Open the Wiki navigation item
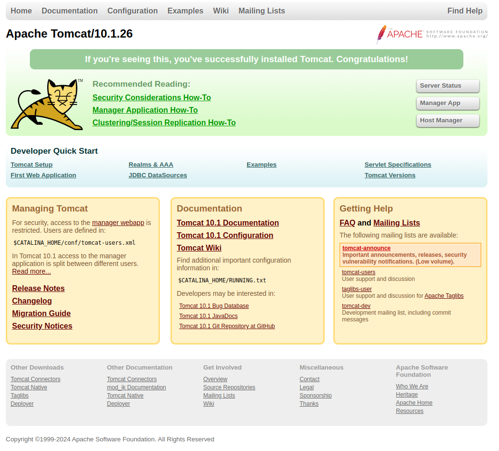The width and height of the screenshot is (499, 451). [x=221, y=11]
